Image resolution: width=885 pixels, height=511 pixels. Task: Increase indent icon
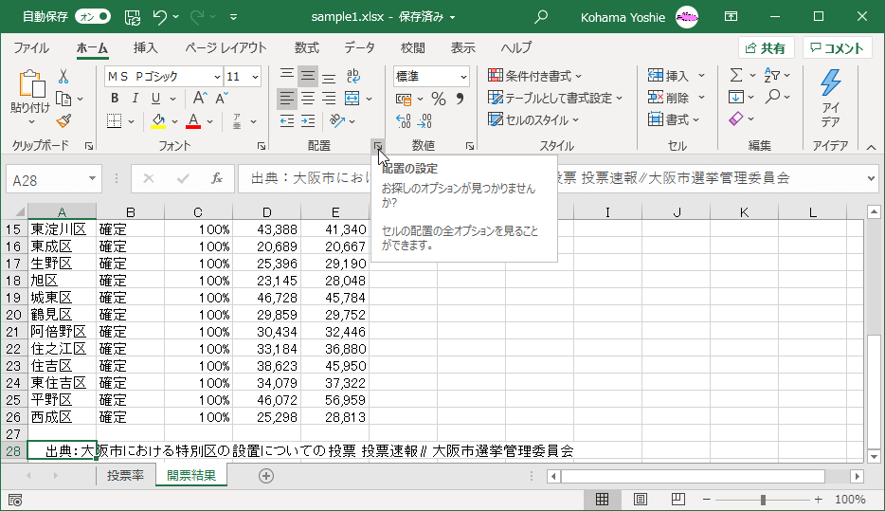point(308,120)
